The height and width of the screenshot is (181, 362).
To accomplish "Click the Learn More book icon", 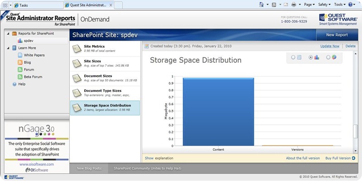I will [x=14, y=48].
